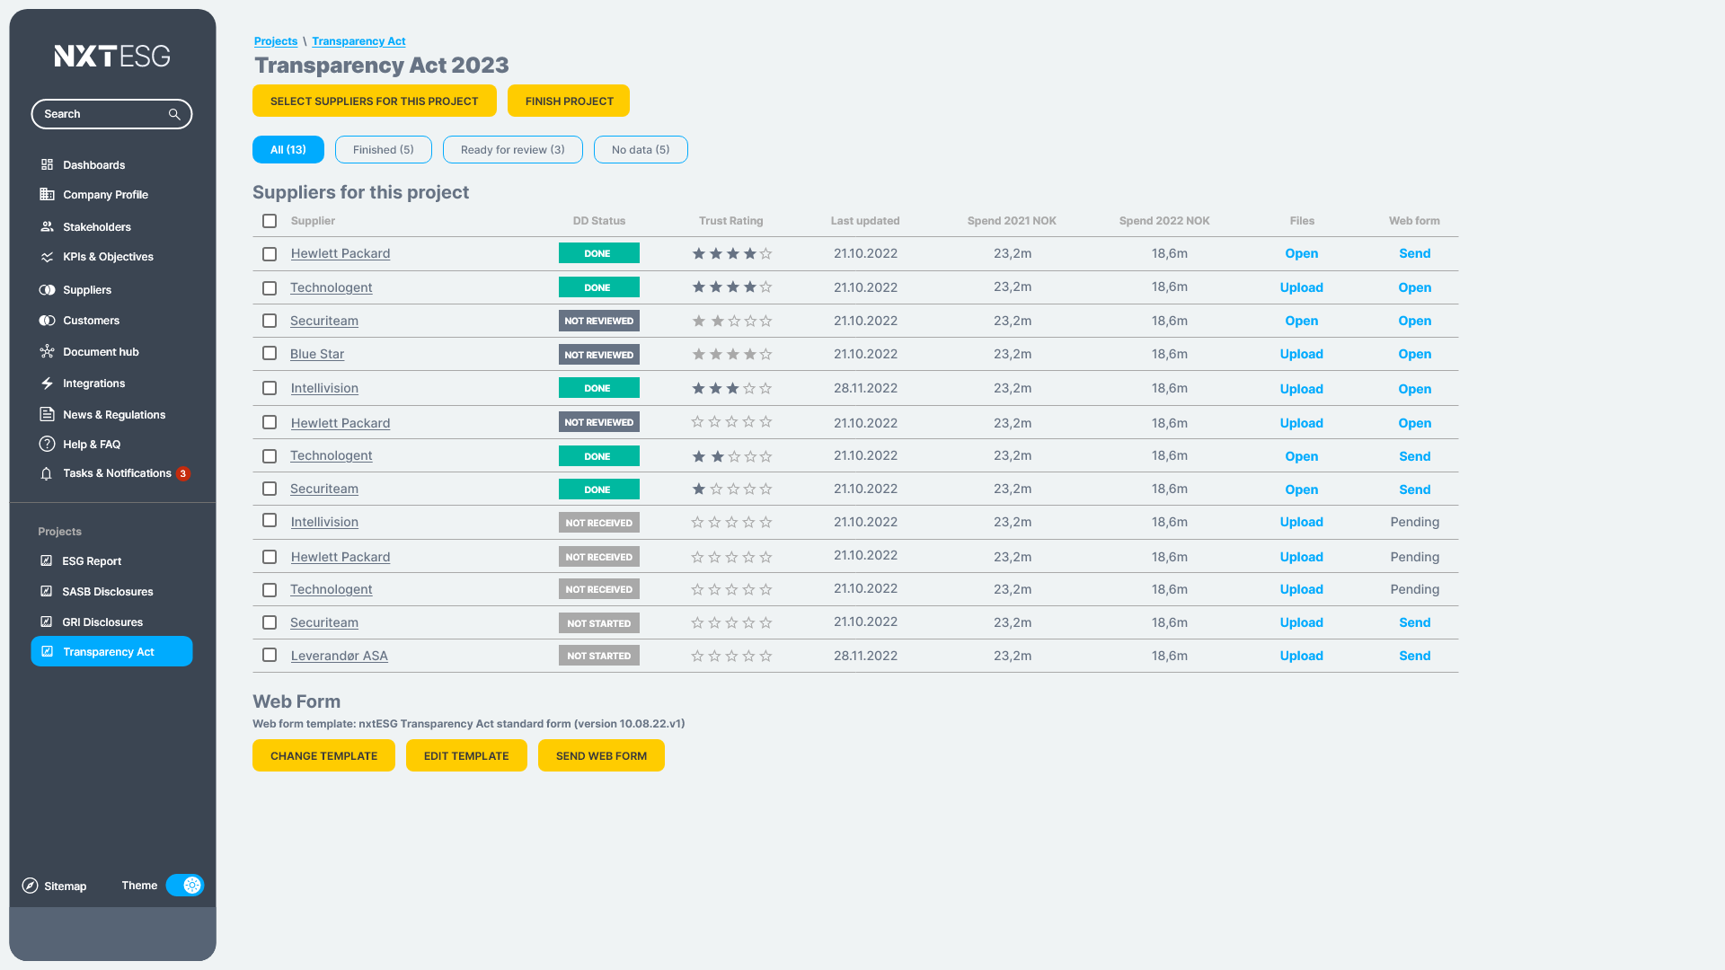
Task: Check the select-all suppliers header checkbox
Action: pyautogui.click(x=270, y=220)
